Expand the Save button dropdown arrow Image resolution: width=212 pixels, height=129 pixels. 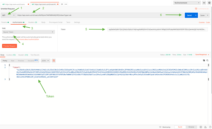[x=208, y=15]
